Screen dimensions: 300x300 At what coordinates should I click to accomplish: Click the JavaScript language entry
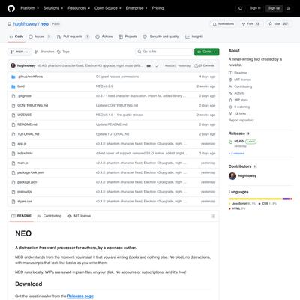point(242,204)
